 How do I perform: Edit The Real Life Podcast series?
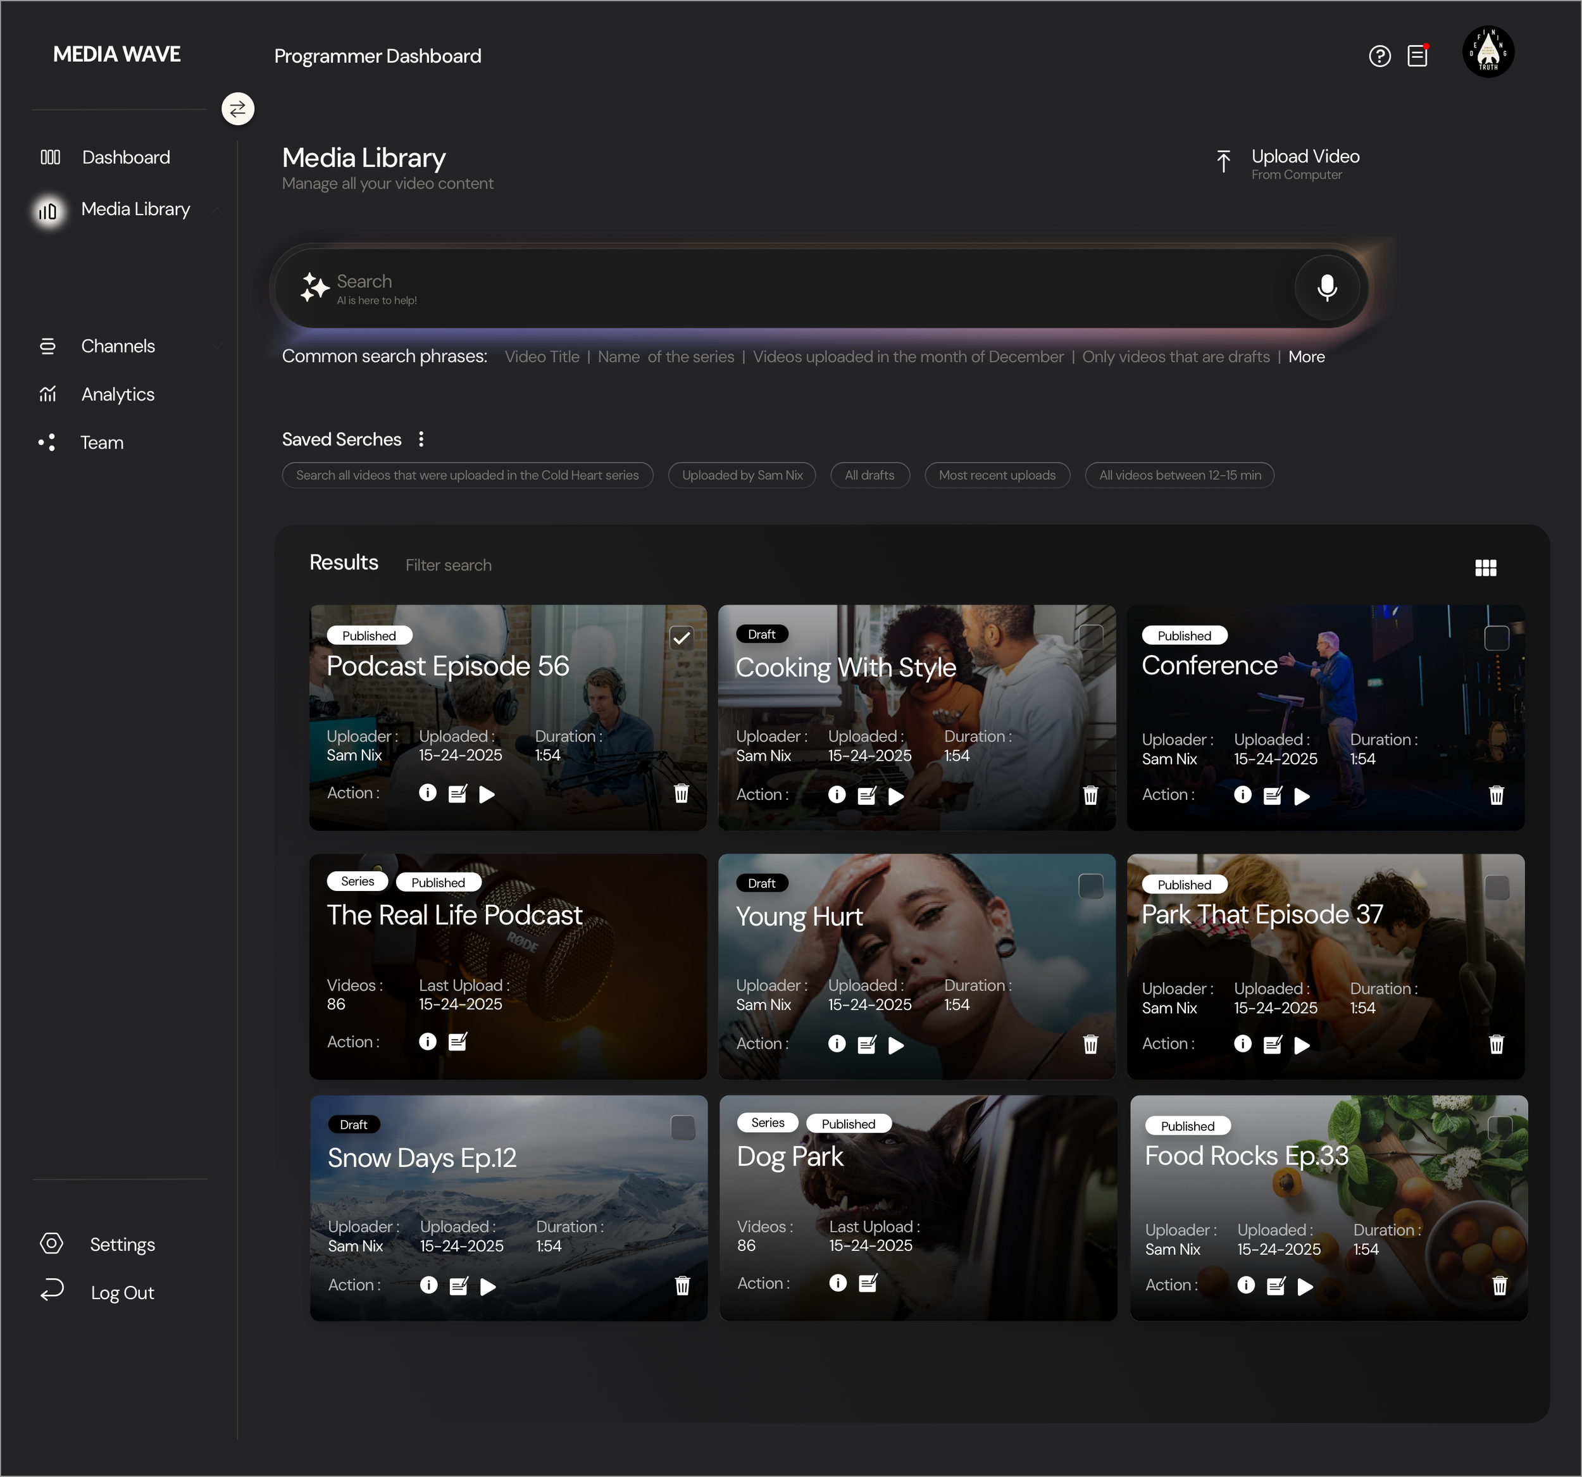(x=458, y=1042)
